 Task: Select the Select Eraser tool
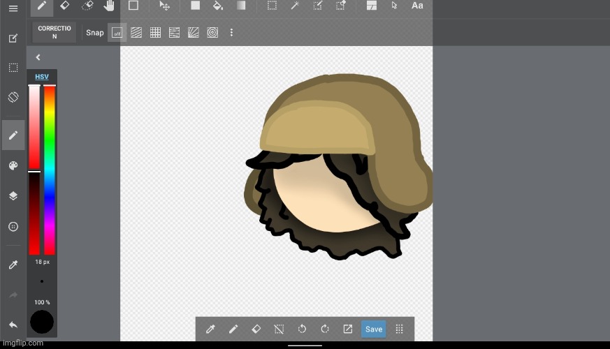tap(341, 6)
